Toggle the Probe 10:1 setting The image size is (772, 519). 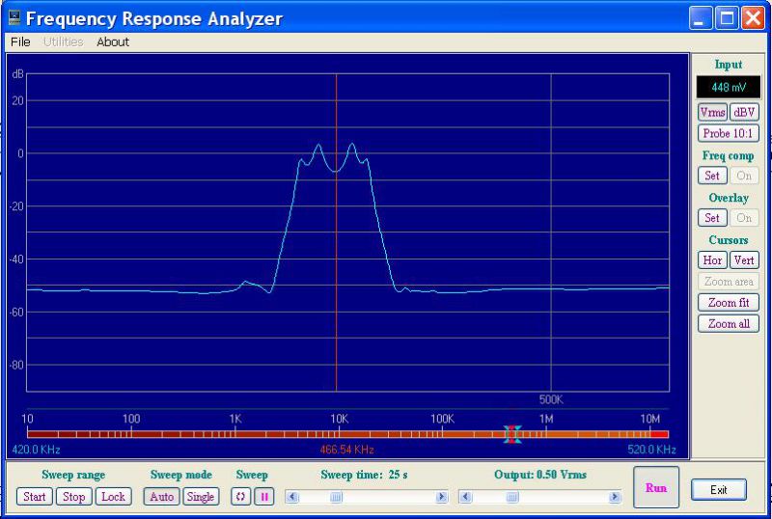tap(729, 133)
